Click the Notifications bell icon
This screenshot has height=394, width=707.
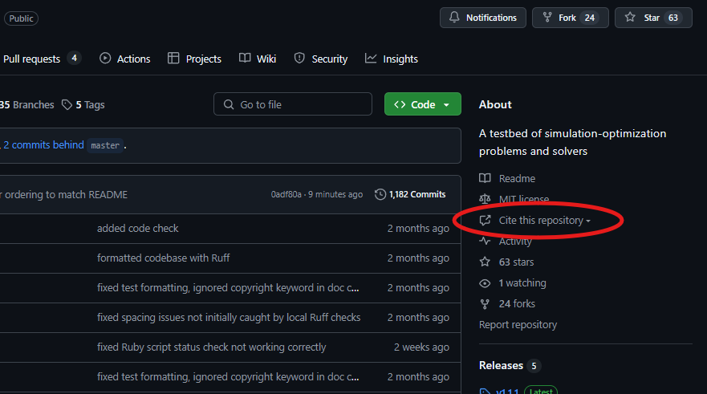click(x=454, y=18)
